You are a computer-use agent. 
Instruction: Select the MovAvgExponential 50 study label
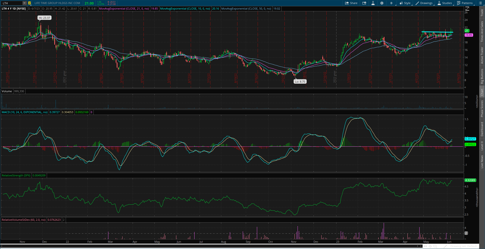pos(246,9)
